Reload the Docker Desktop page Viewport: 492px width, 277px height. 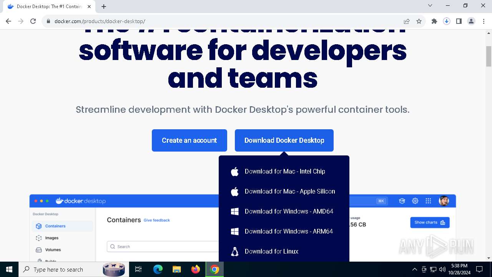[33, 21]
